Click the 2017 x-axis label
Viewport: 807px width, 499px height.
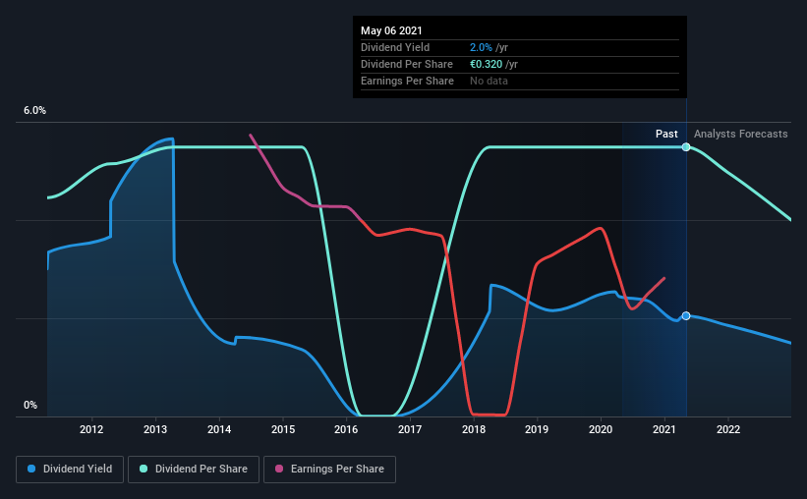tap(410, 429)
